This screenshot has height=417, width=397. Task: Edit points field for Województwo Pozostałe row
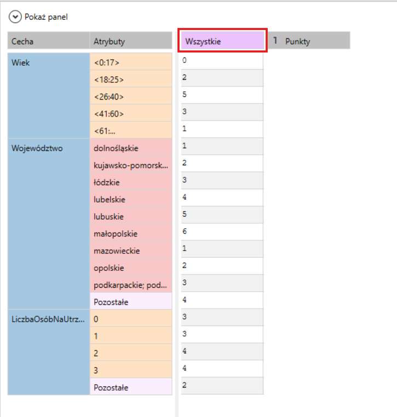pyautogui.click(x=222, y=300)
